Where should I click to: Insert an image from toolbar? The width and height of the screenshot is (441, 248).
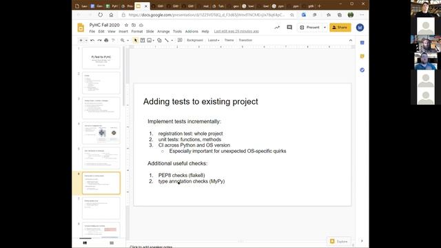pyautogui.click(x=150, y=40)
